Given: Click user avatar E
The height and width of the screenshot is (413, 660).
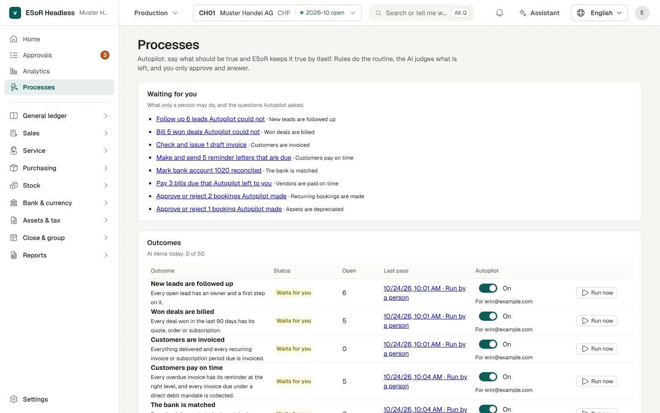Looking at the screenshot, I should (642, 13).
